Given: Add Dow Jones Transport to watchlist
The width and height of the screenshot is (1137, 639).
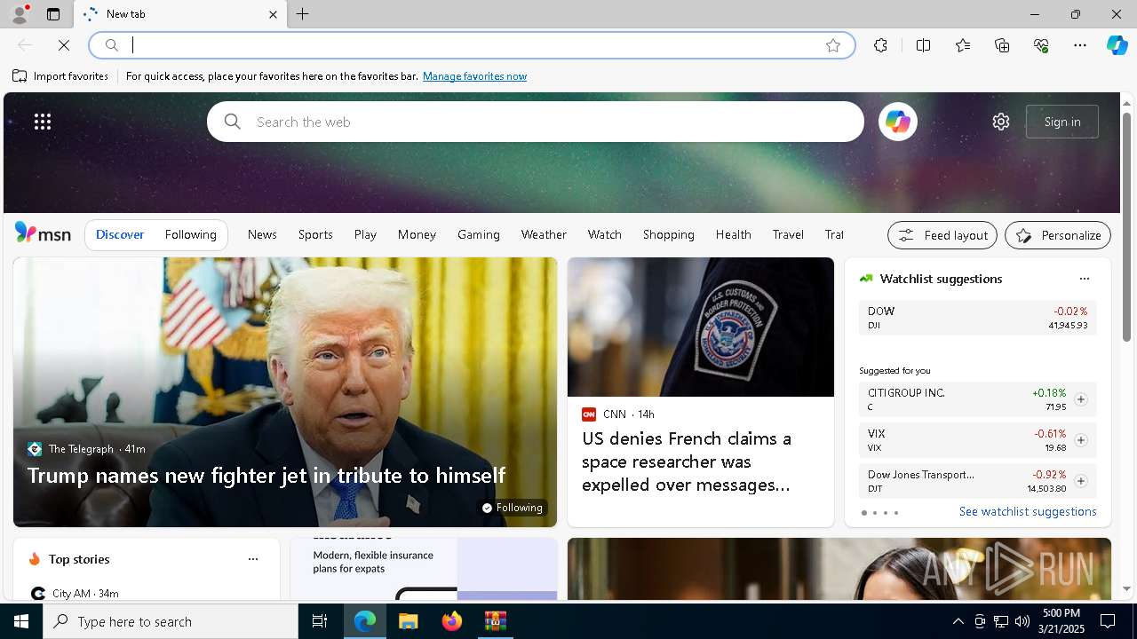Looking at the screenshot, I should point(1080,481).
